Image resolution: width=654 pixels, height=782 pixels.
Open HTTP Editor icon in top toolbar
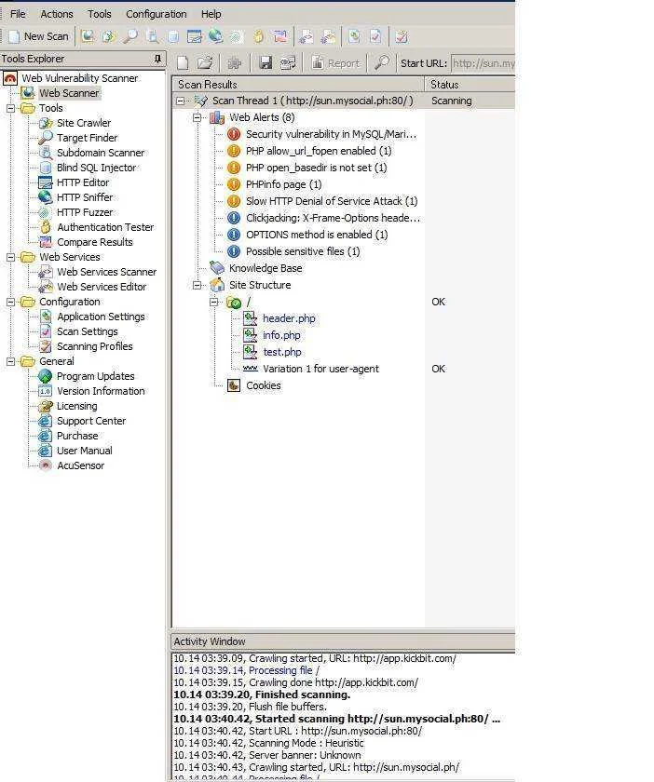(194, 36)
